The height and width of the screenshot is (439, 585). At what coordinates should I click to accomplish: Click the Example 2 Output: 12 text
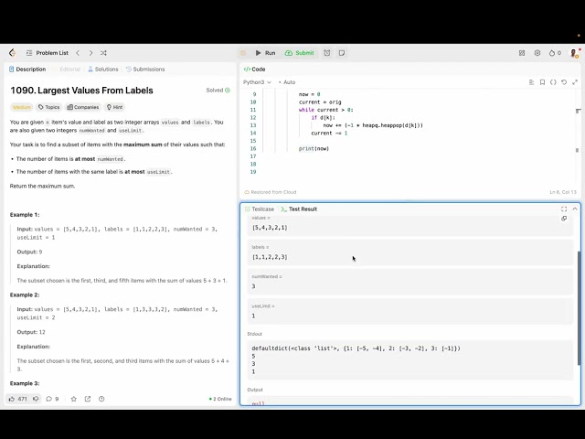point(31,332)
